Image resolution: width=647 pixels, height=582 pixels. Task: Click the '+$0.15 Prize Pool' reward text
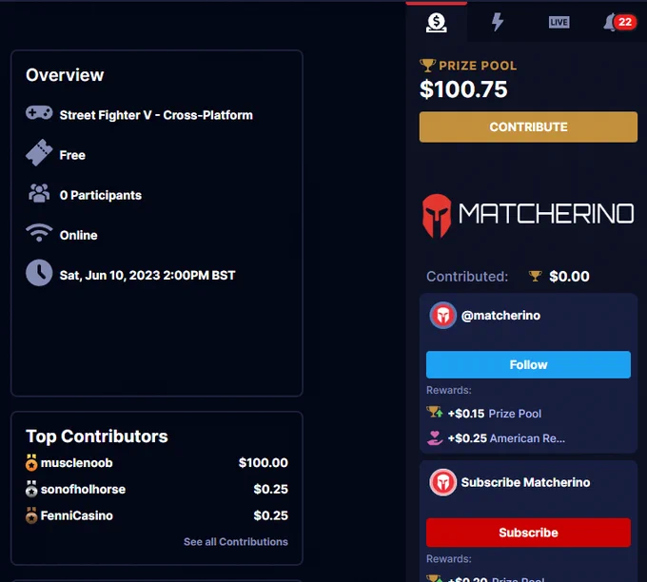tap(495, 414)
